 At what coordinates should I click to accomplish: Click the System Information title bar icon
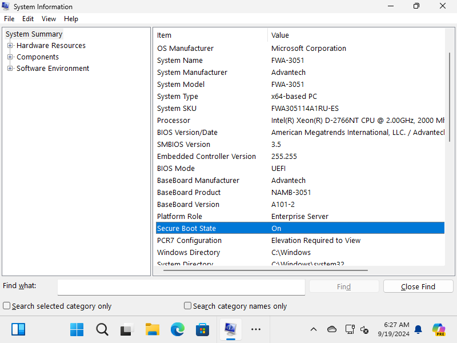[x=6, y=6]
